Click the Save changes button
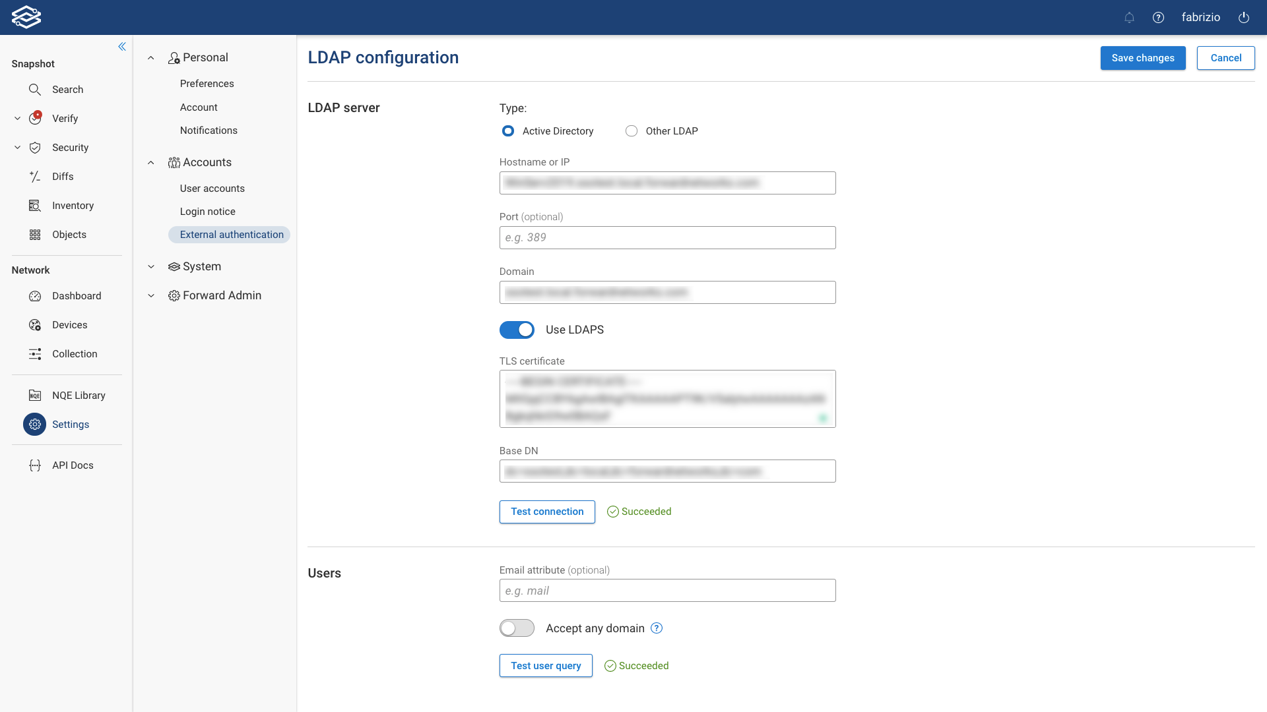The image size is (1267, 712). tap(1142, 58)
